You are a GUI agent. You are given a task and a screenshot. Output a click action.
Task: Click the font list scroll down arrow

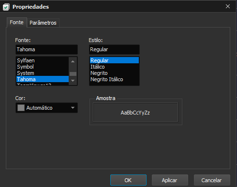73,81
